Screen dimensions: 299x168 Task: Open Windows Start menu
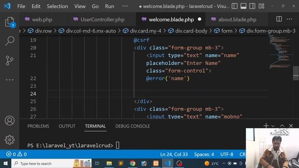(6, 163)
